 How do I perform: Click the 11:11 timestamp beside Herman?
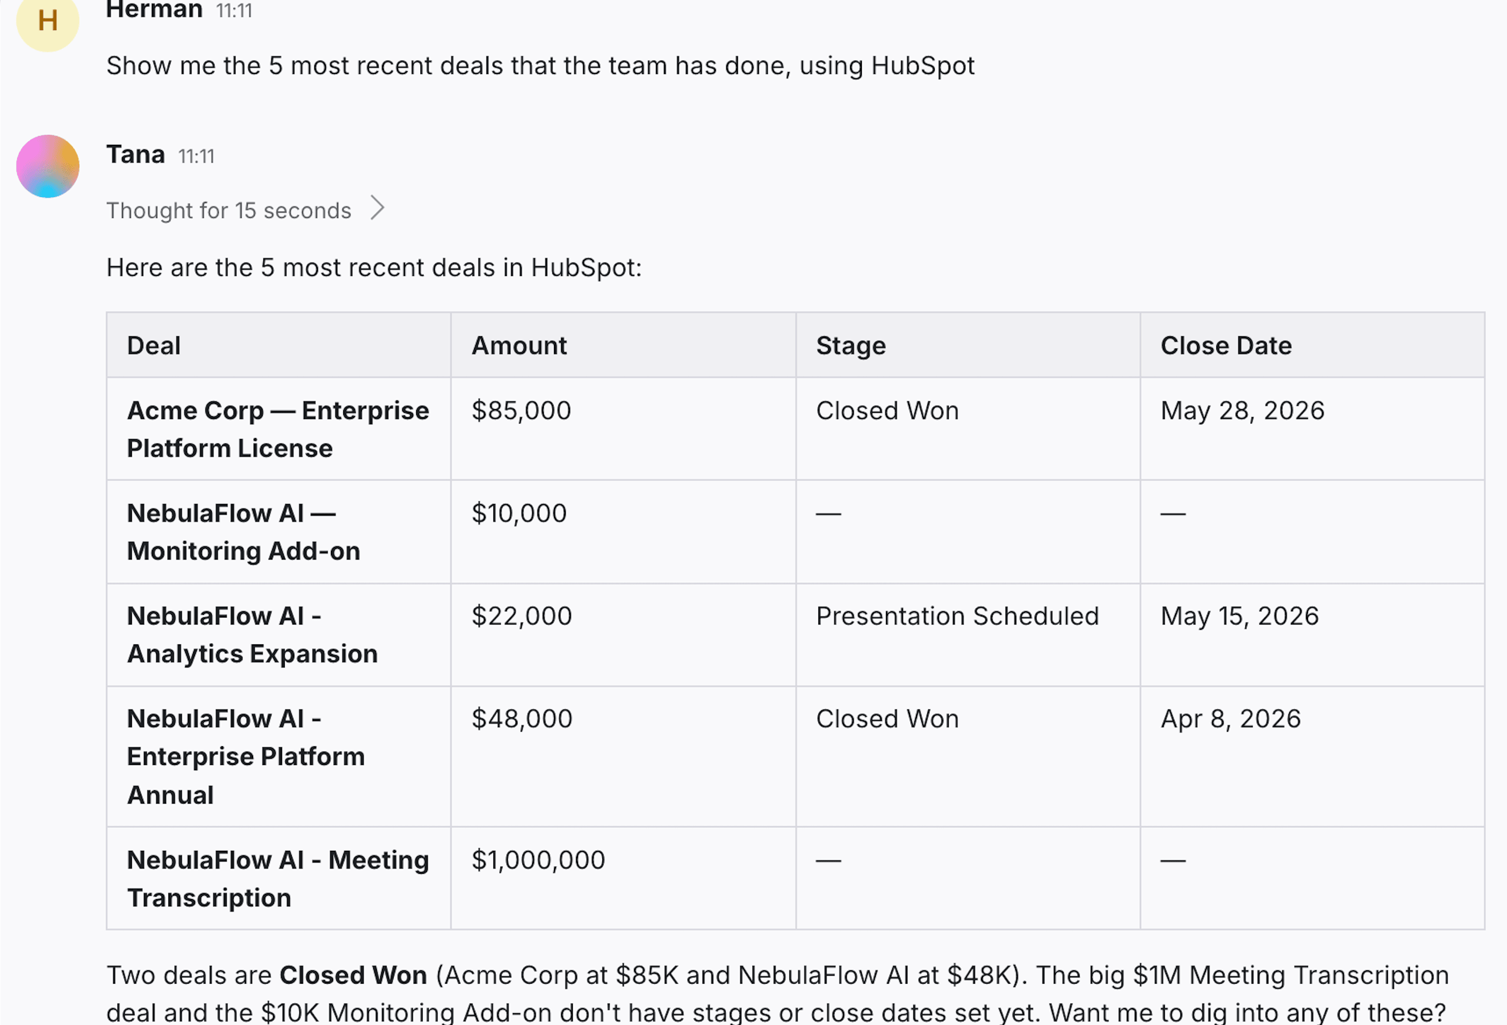[234, 11]
